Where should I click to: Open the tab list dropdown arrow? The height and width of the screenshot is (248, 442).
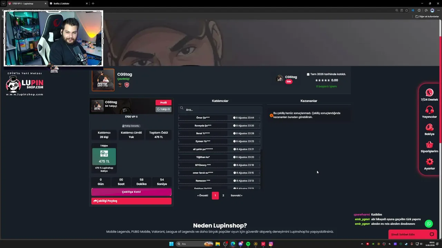pyautogui.click(x=3, y=3)
